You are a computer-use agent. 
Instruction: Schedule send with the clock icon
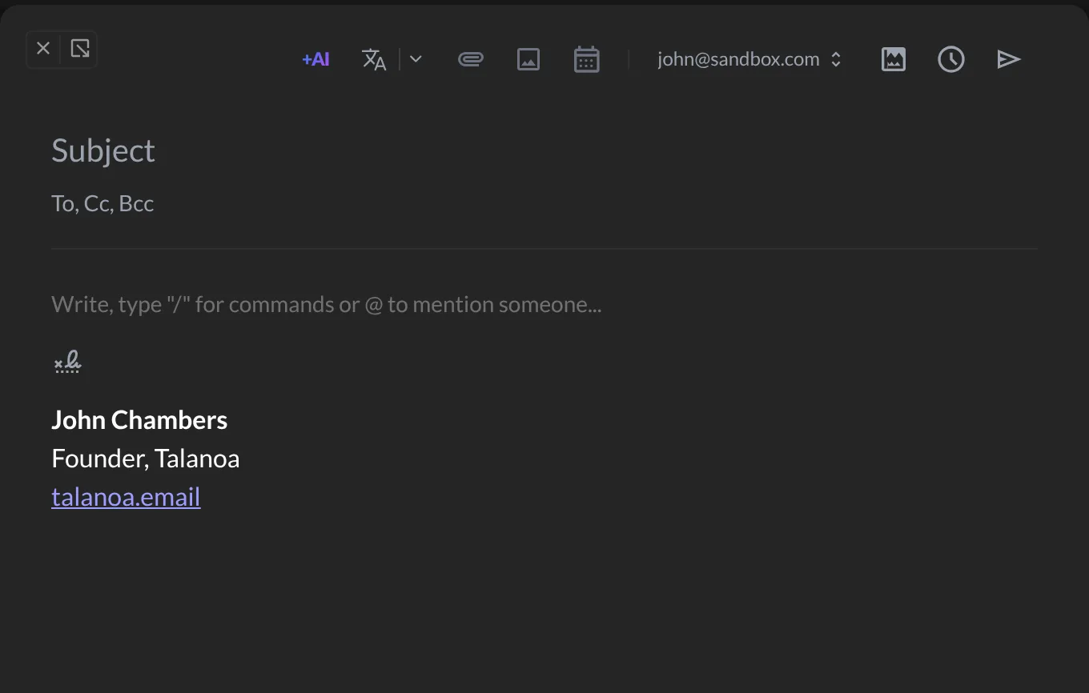pyautogui.click(x=951, y=59)
